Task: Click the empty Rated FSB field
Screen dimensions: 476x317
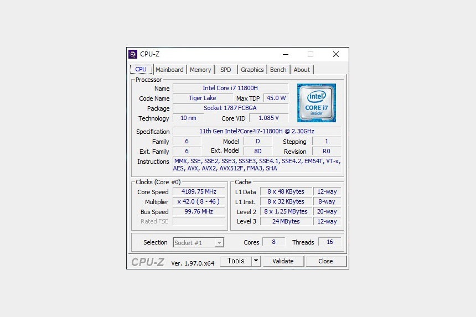Action: point(199,221)
